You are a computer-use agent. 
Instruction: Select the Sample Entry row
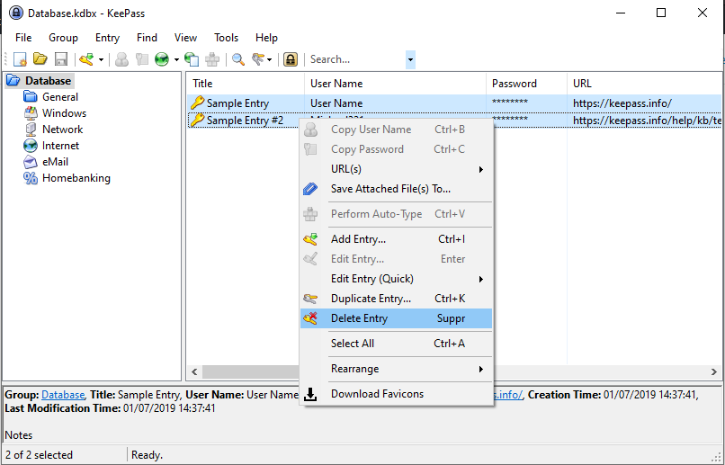pyautogui.click(x=454, y=103)
